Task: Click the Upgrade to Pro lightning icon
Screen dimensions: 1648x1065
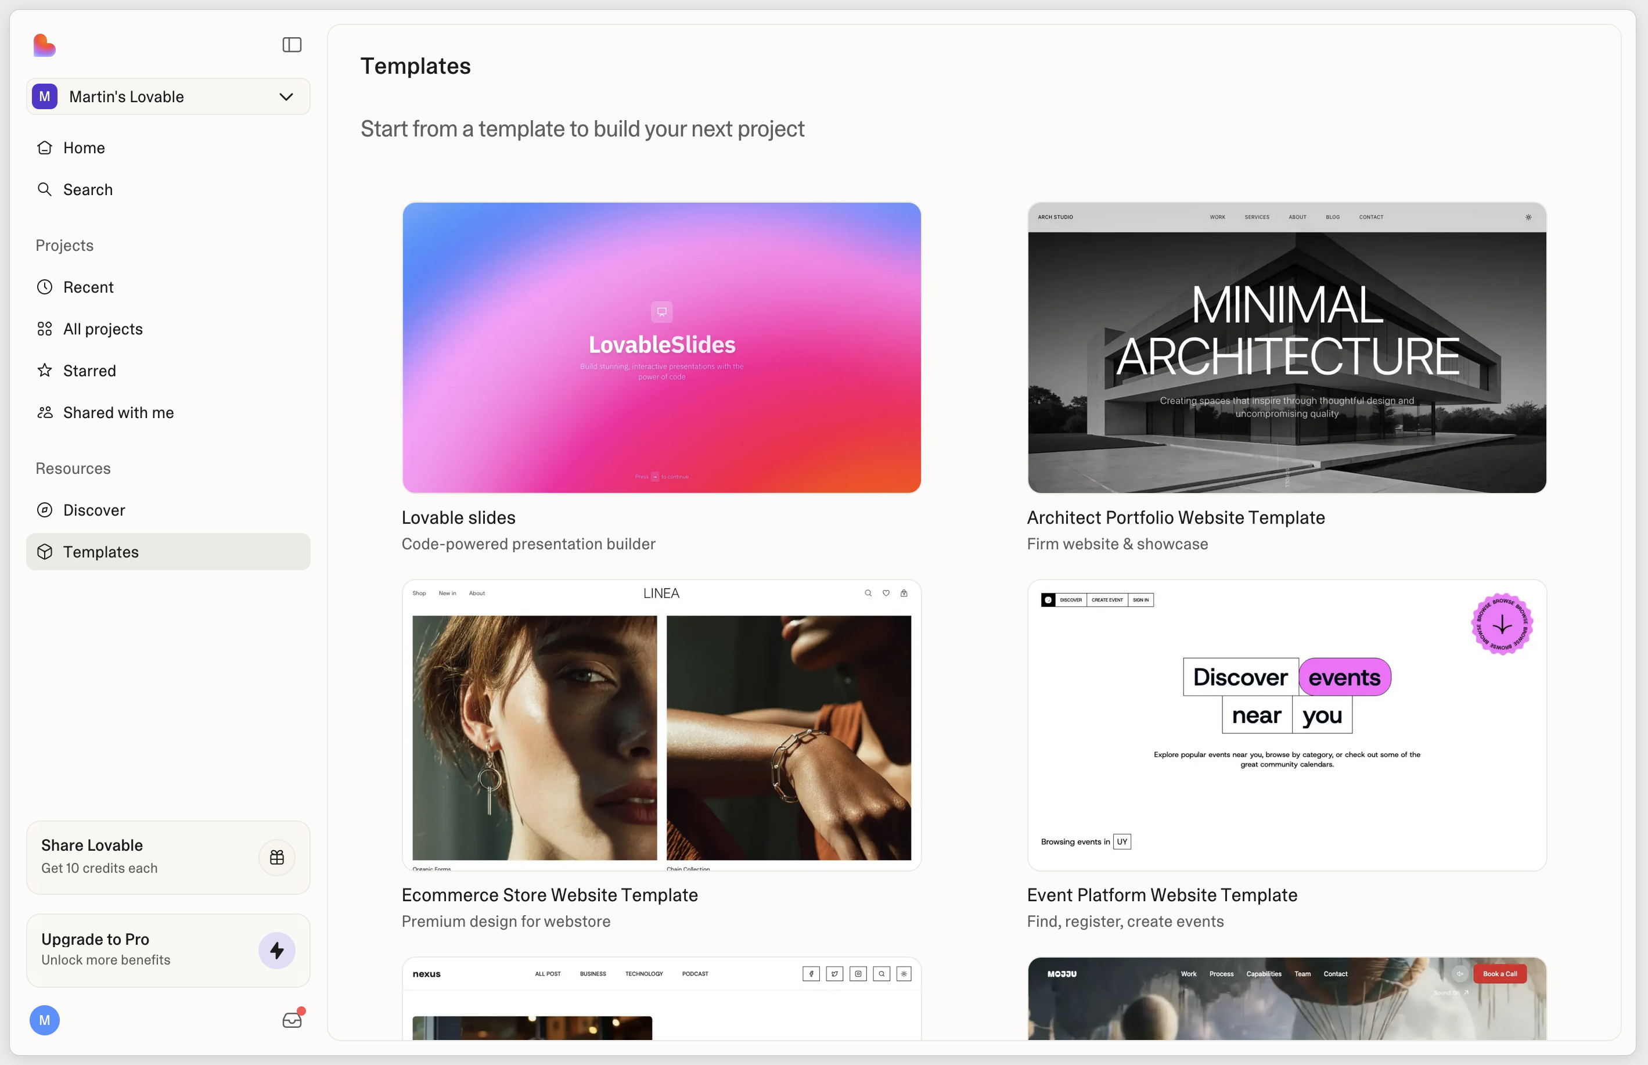Action: pyautogui.click(x=276, y=950)
